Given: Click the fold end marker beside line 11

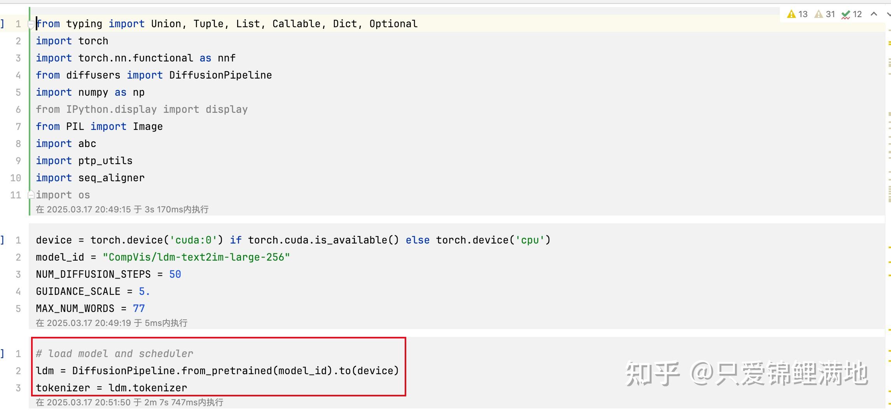Looking at the screenshot, I should click(31, 194).
